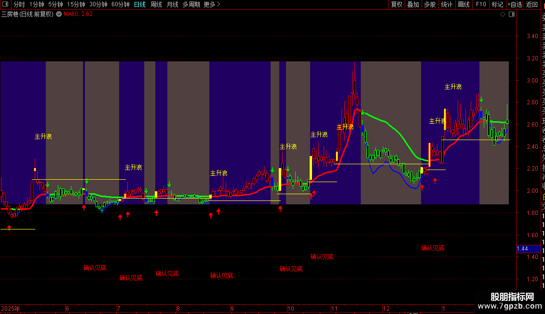Click month 12 marker on time axis
The image size is (545, 314).
point(386,309)
